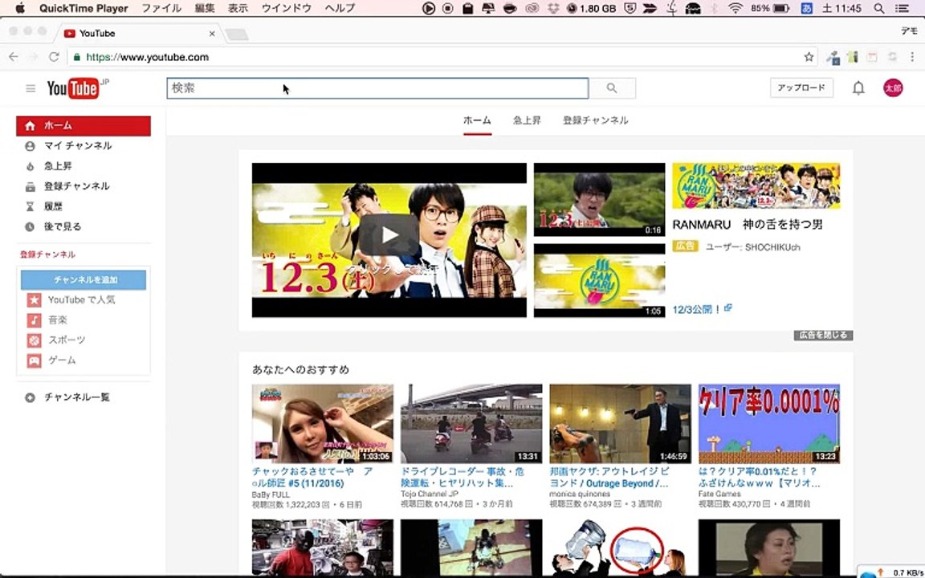The width and height of the screenshot is (925, 578).
Task: Click the home icon in sidebar
Action: [30, 125]
